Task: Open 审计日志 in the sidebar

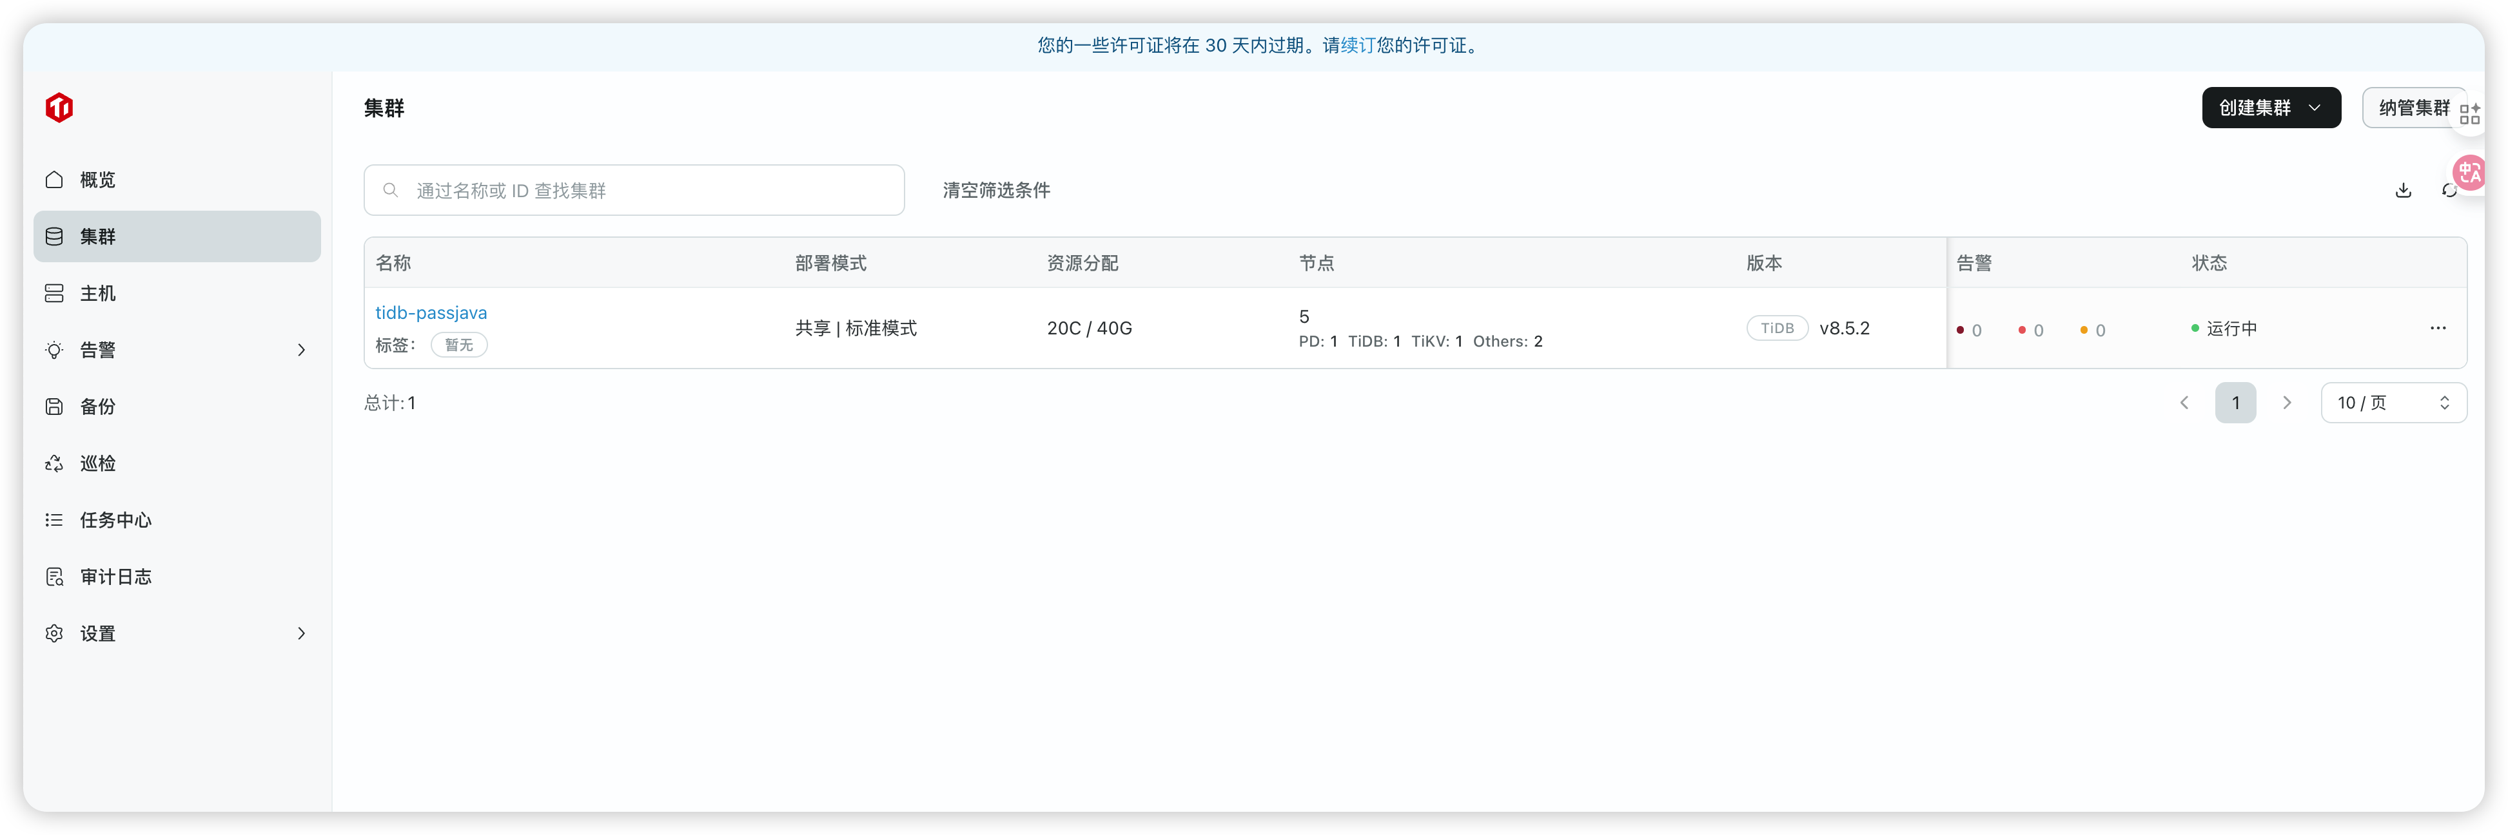Action: [115, 577]
